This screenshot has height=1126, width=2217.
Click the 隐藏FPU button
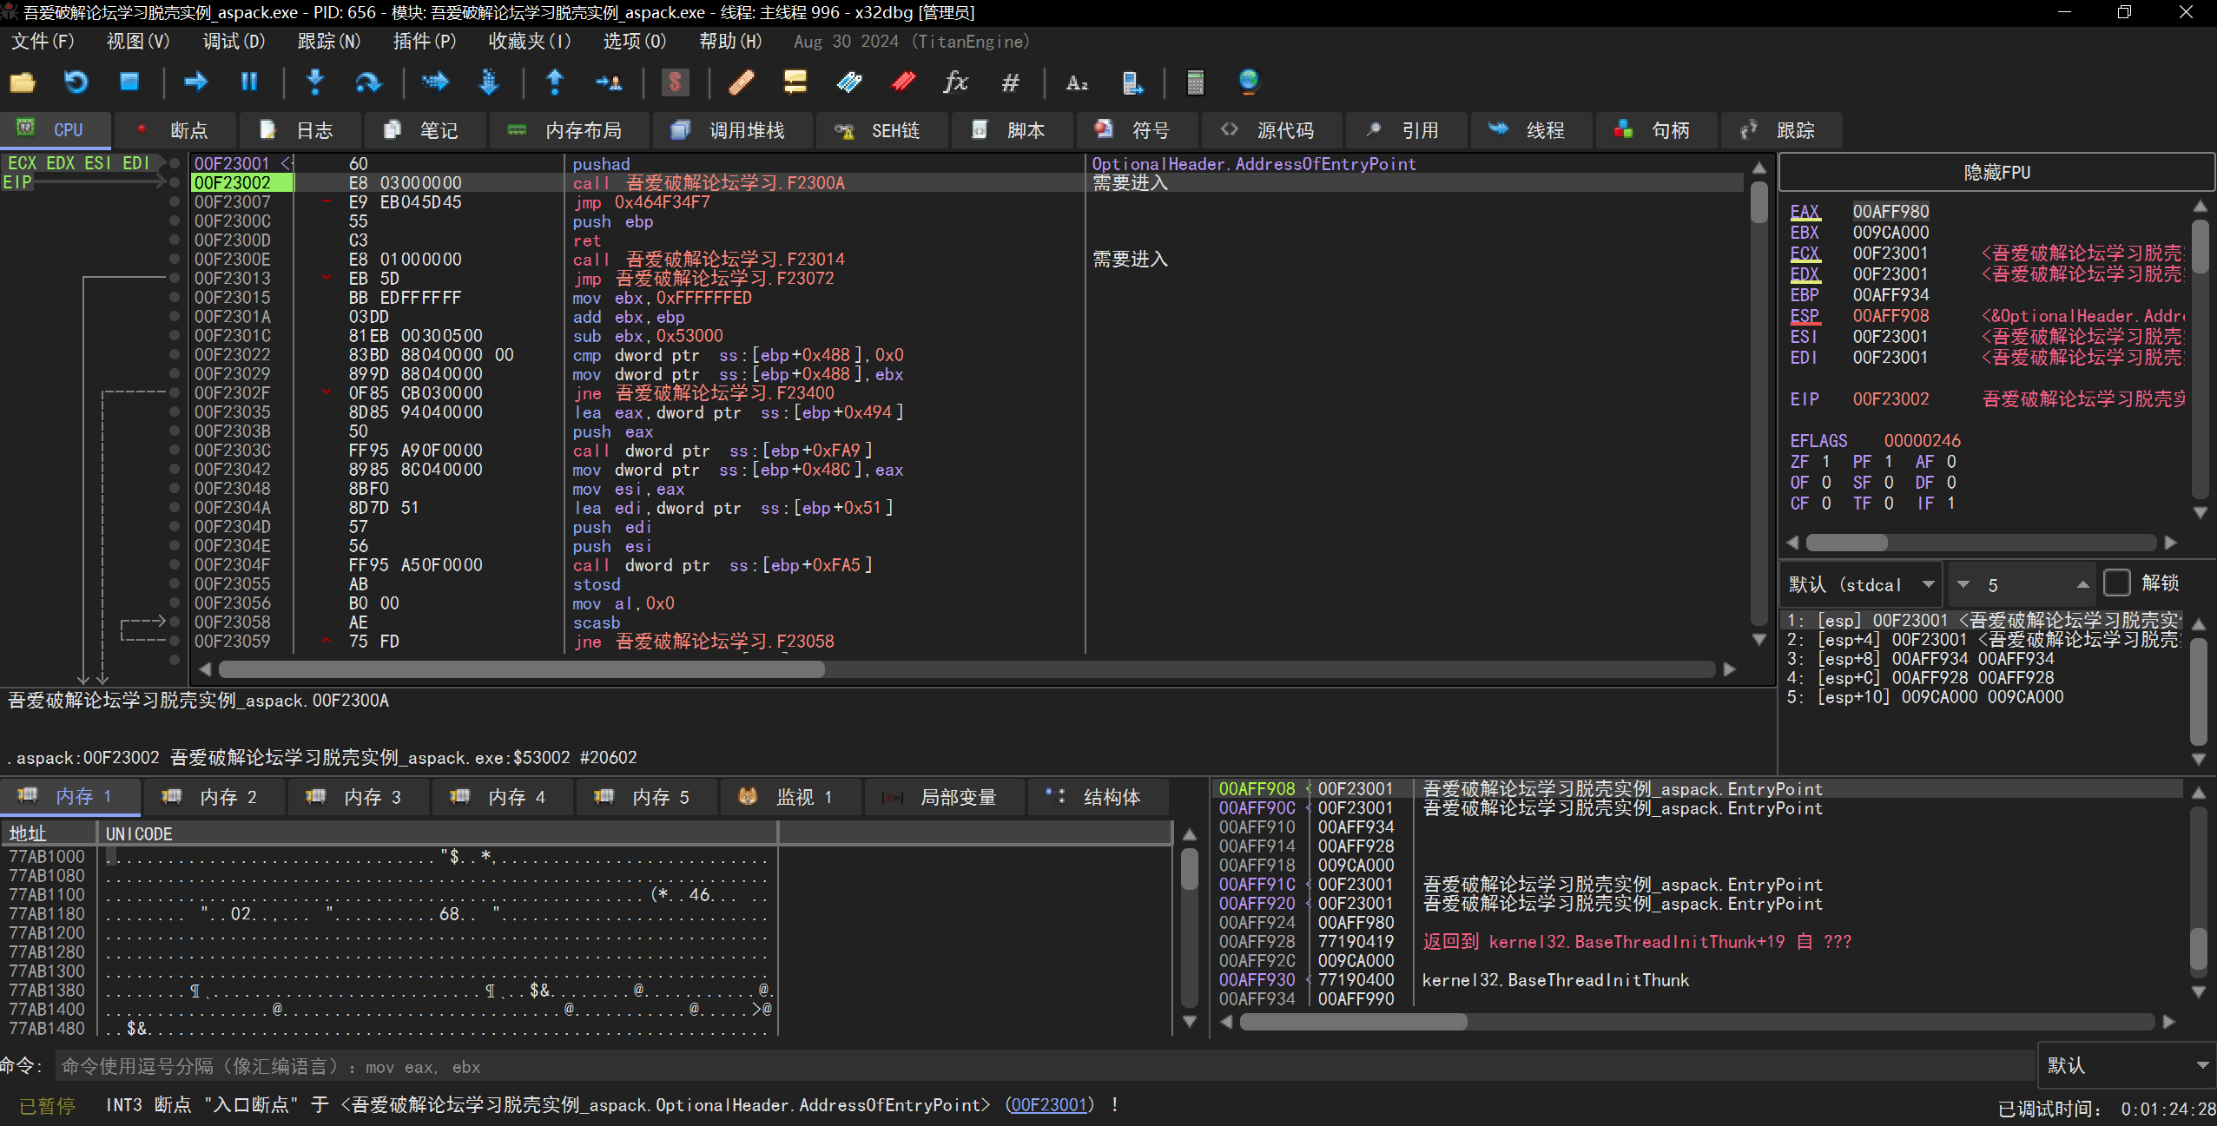click(1996, 172)
